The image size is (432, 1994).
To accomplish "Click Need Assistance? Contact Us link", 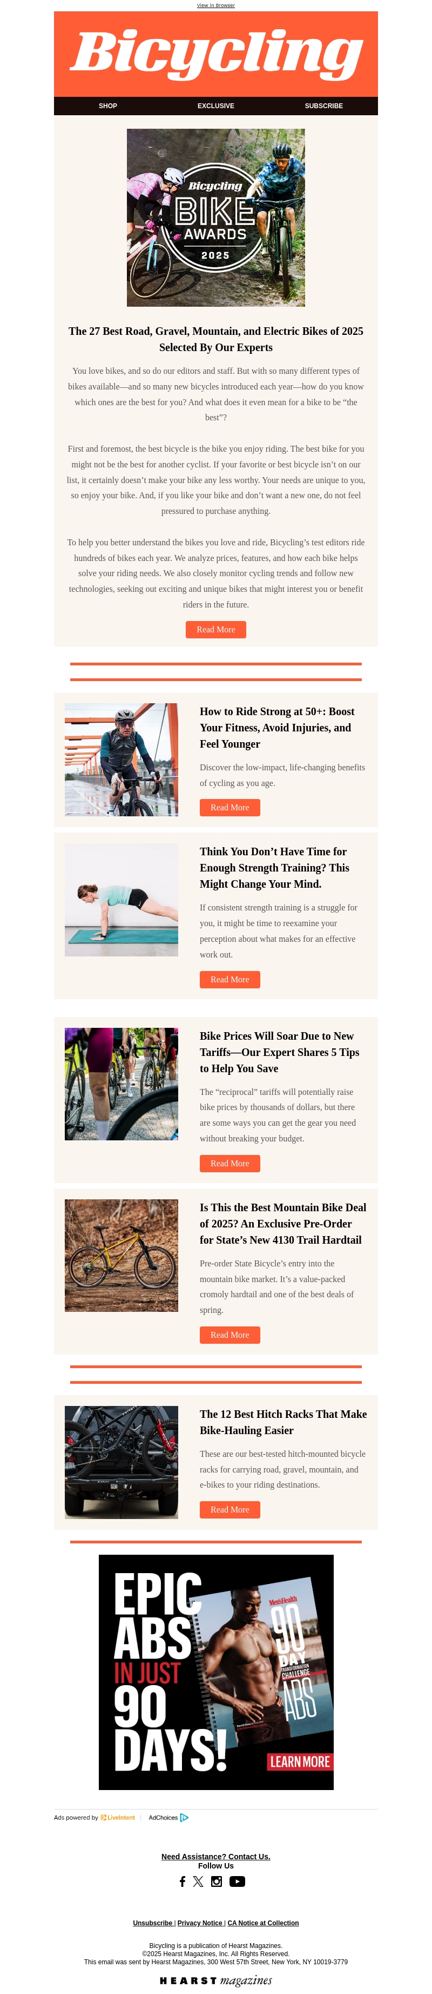I will coord(215,1856).
